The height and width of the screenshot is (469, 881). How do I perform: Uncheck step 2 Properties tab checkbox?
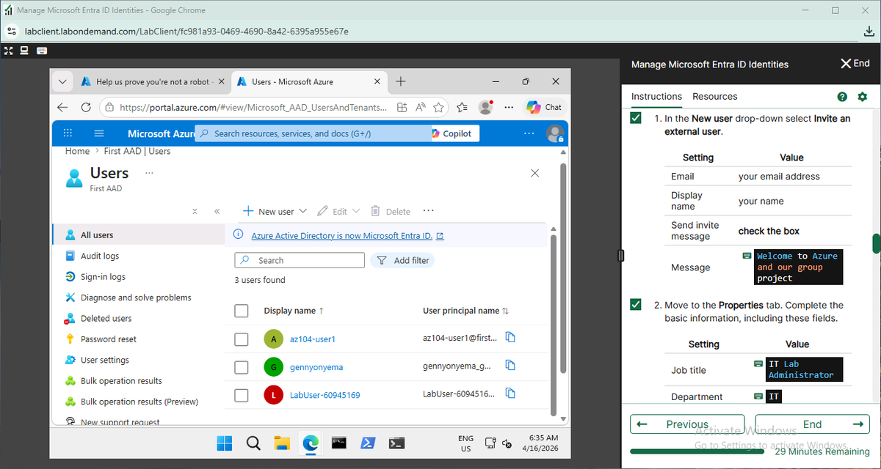636,304
